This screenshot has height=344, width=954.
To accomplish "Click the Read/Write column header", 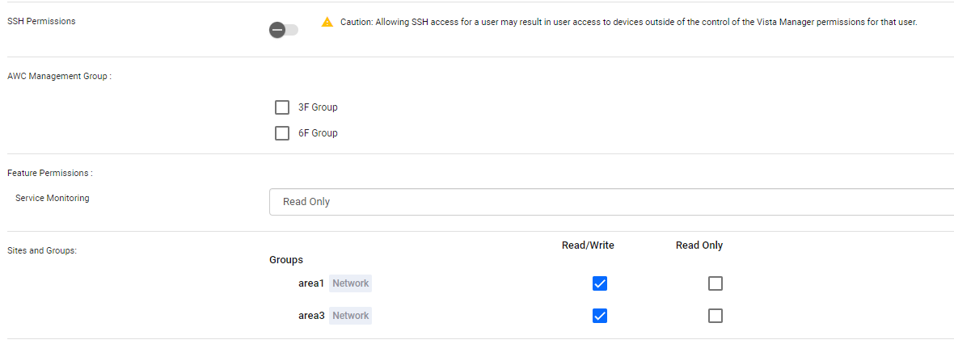I will (588, 245).
